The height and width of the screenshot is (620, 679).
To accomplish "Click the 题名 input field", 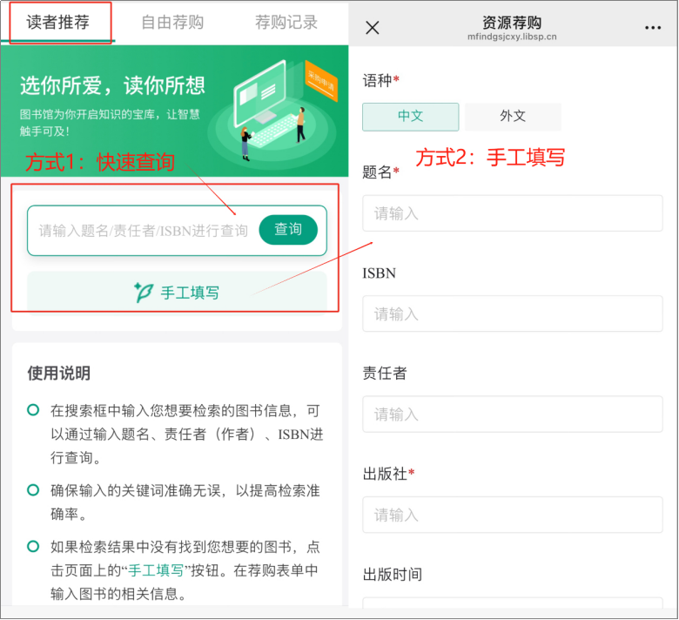I will click(x=512, y=213).
